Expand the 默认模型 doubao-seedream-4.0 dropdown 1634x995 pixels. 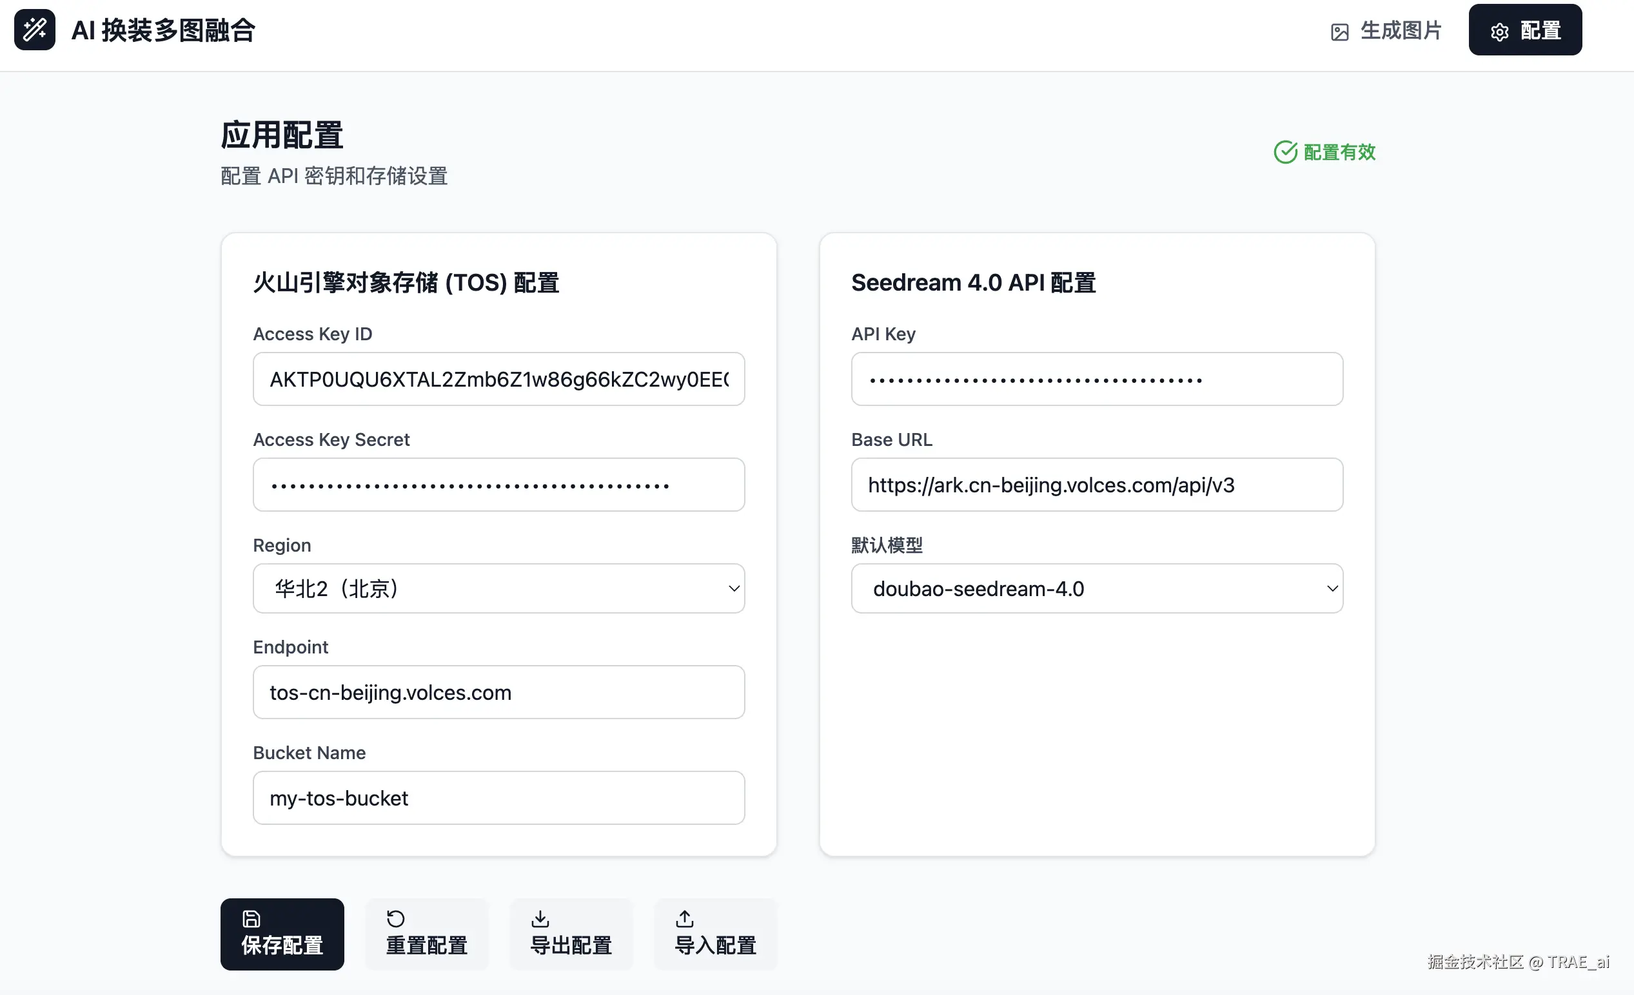pos(1096,588)
